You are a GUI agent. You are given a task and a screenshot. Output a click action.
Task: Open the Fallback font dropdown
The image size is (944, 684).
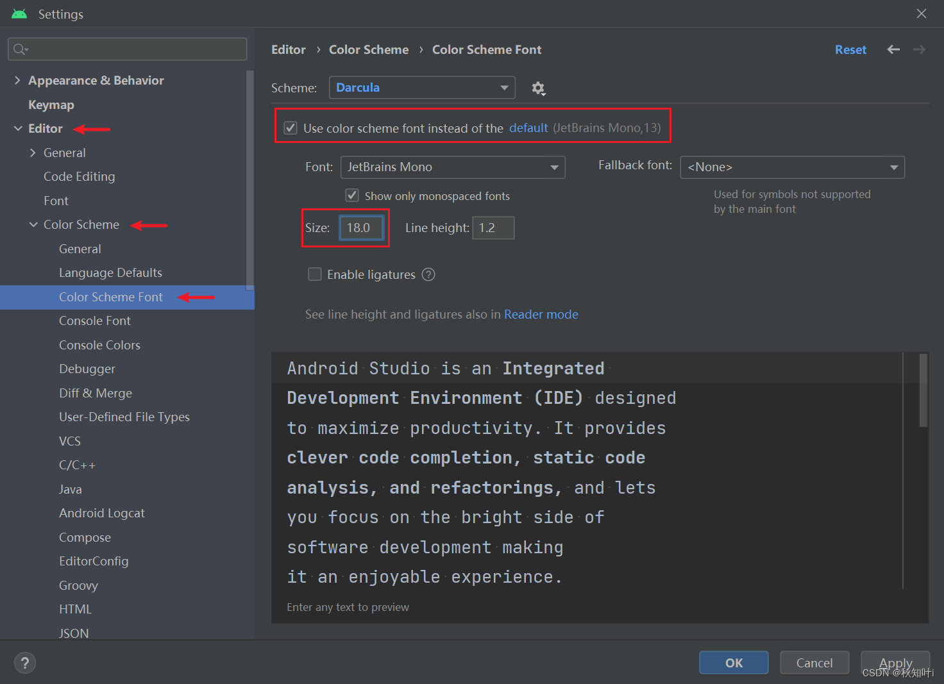pyautogui.click(x=792, y=167)
